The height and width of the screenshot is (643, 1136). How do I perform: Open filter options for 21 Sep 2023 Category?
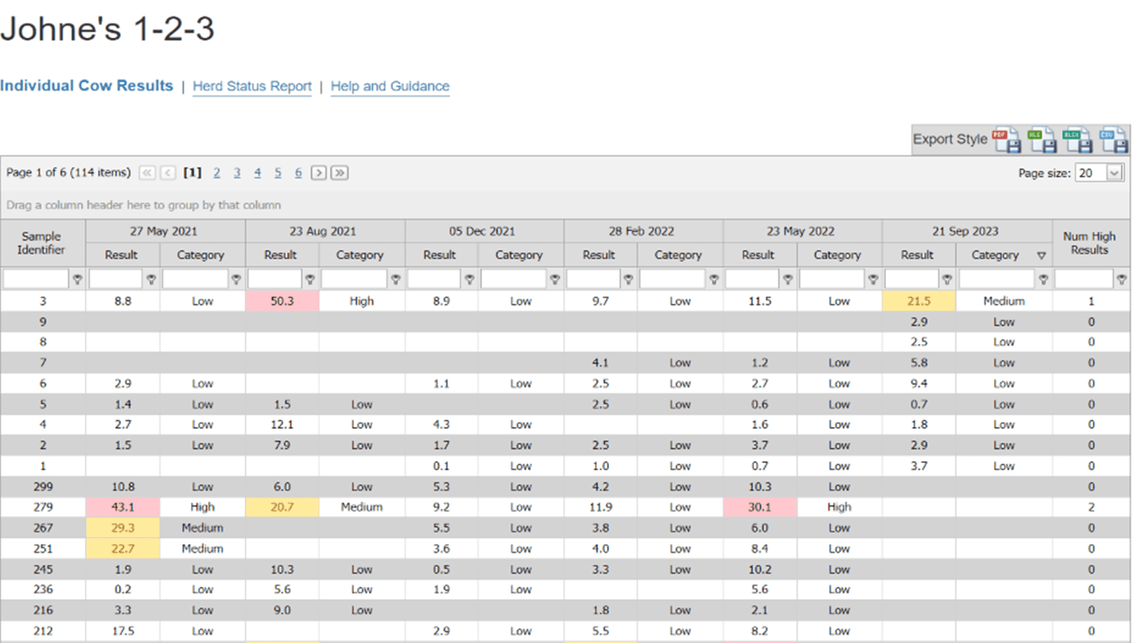1043,279
